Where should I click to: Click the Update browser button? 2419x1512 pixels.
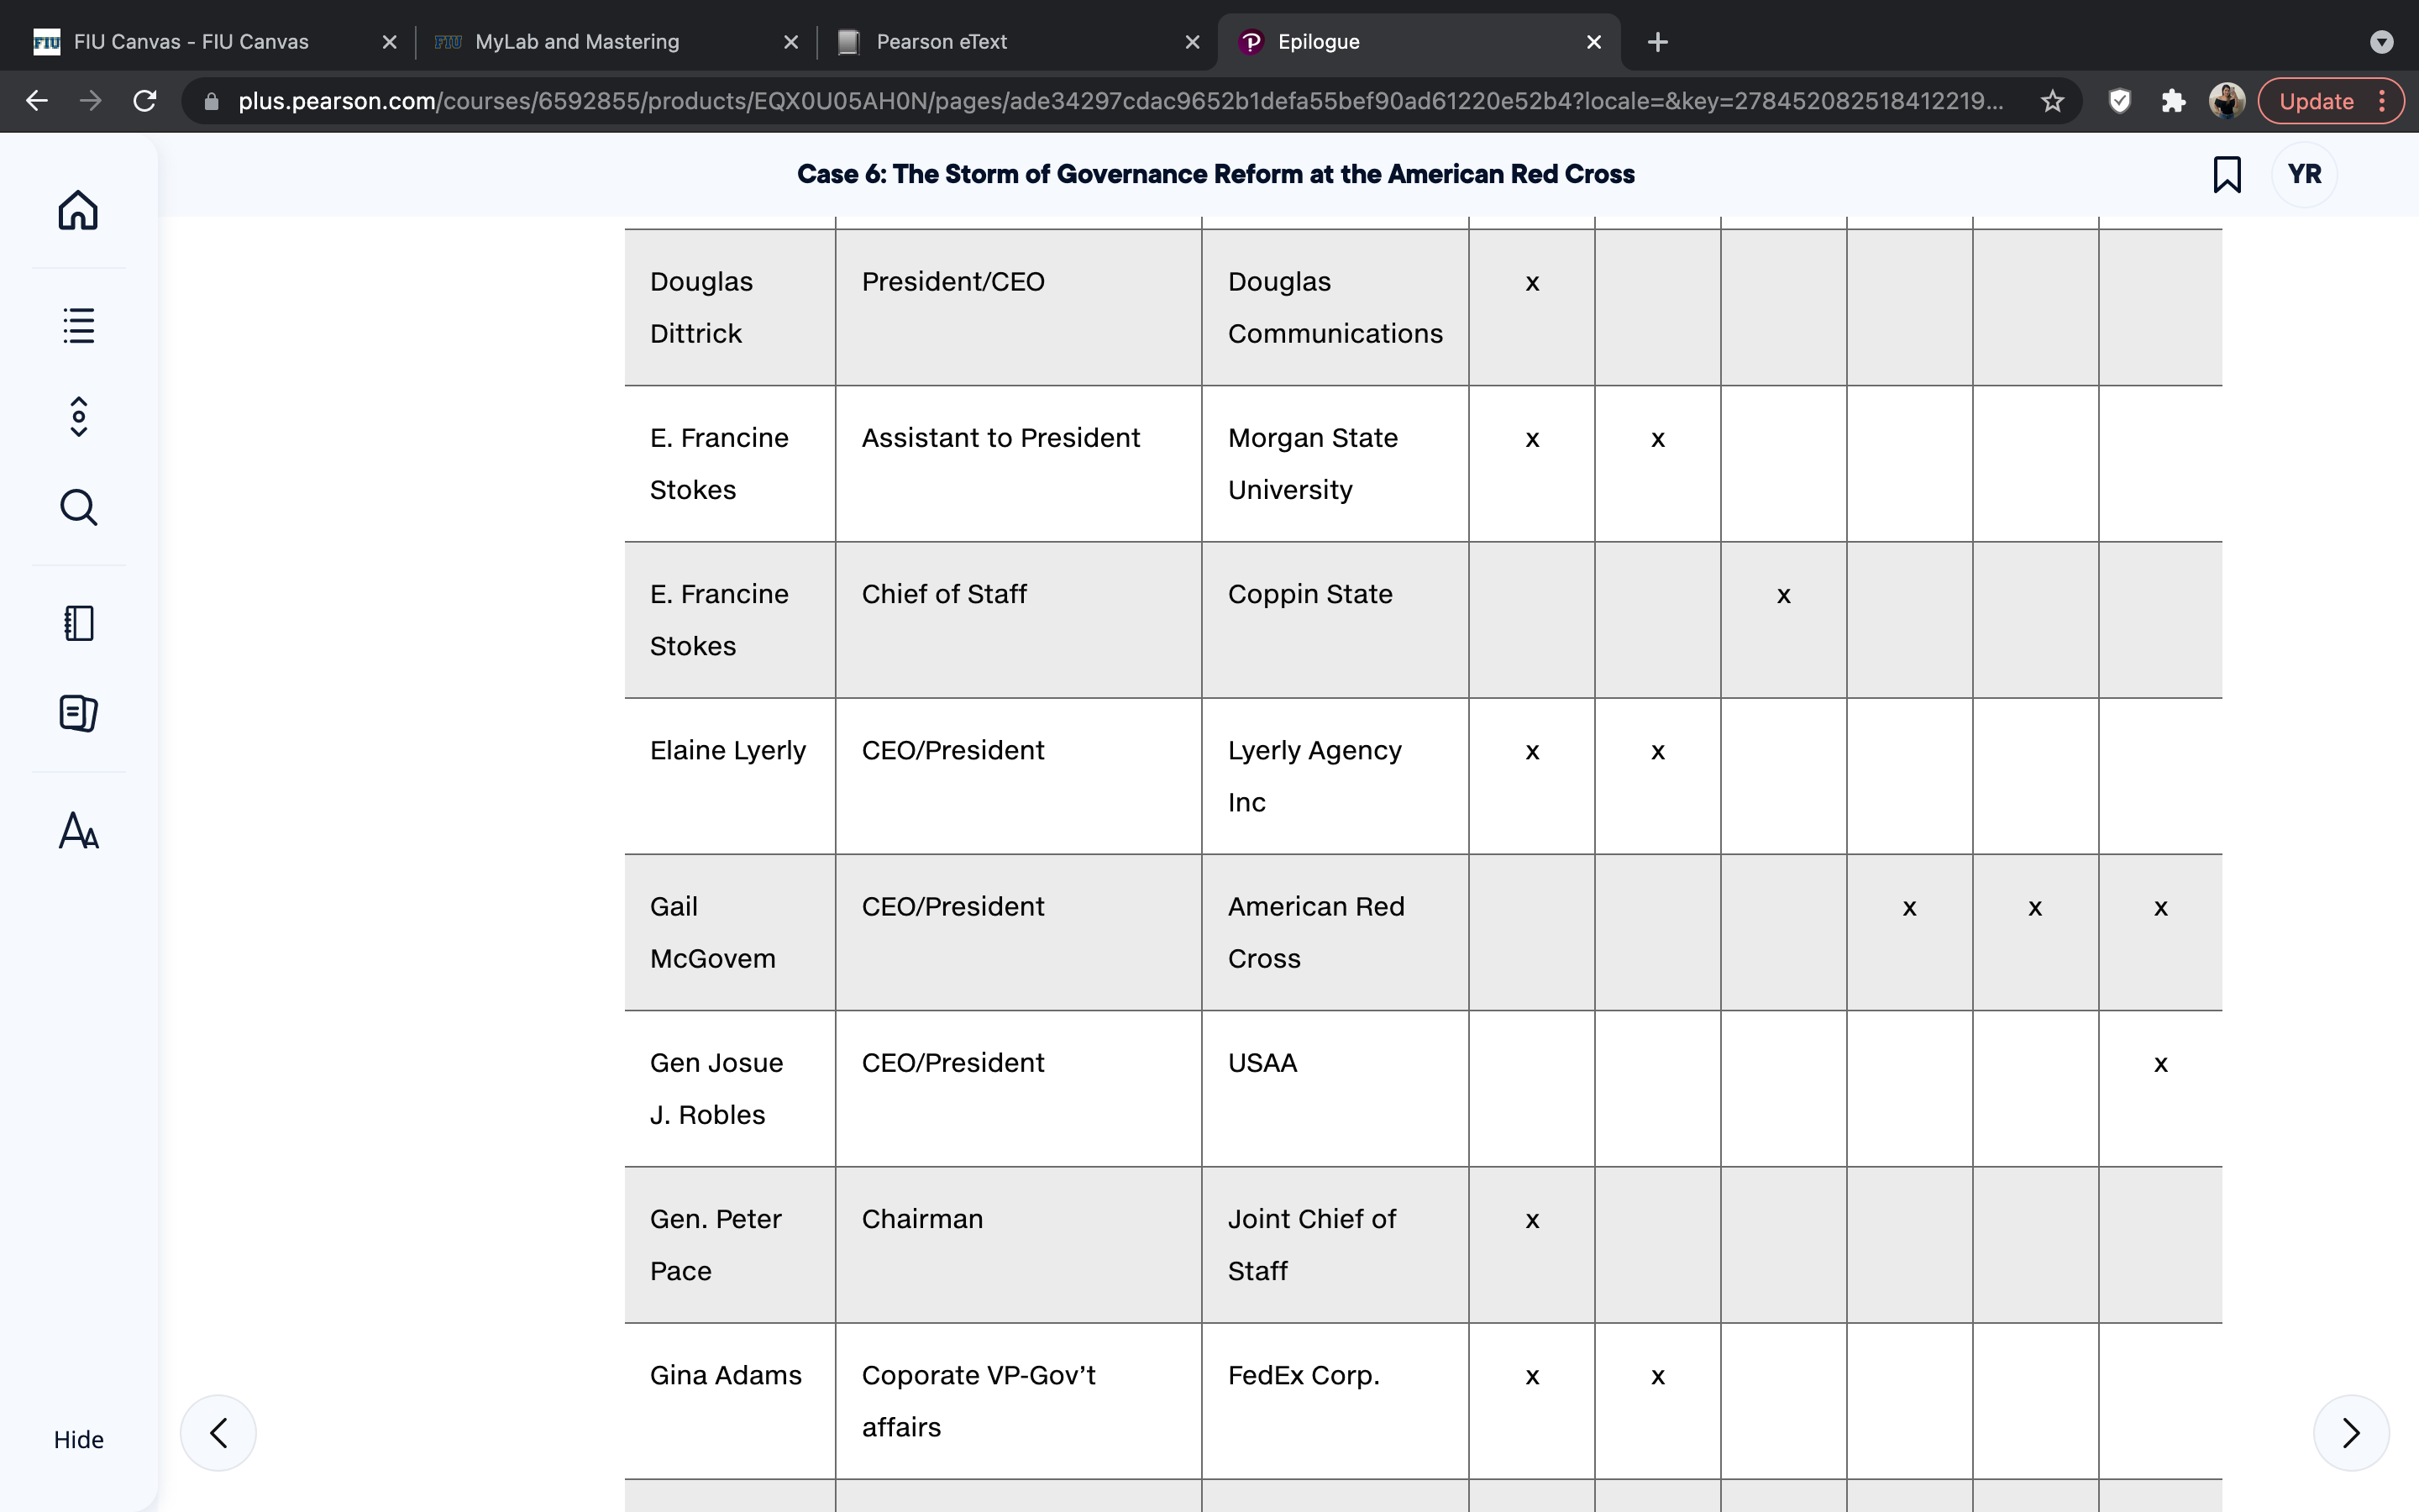pyautogui.click(x=2330, y=101)
